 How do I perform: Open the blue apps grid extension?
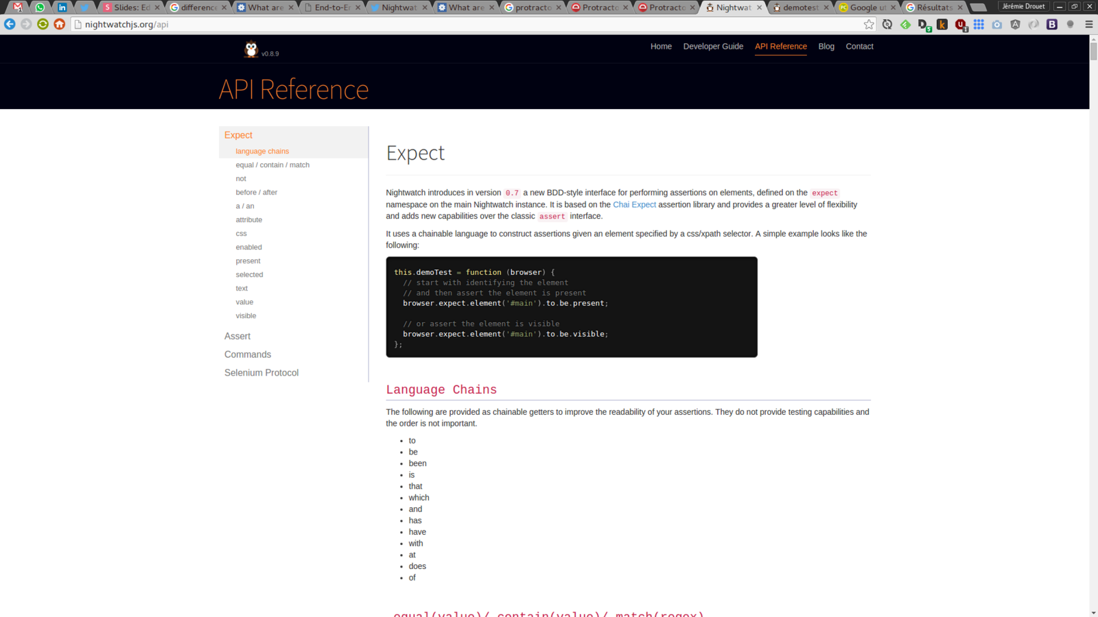[979, 24]
